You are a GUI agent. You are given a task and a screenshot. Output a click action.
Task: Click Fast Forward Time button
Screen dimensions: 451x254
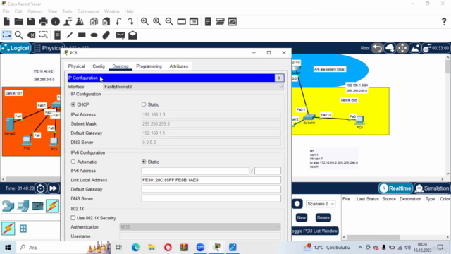(54, 188)
